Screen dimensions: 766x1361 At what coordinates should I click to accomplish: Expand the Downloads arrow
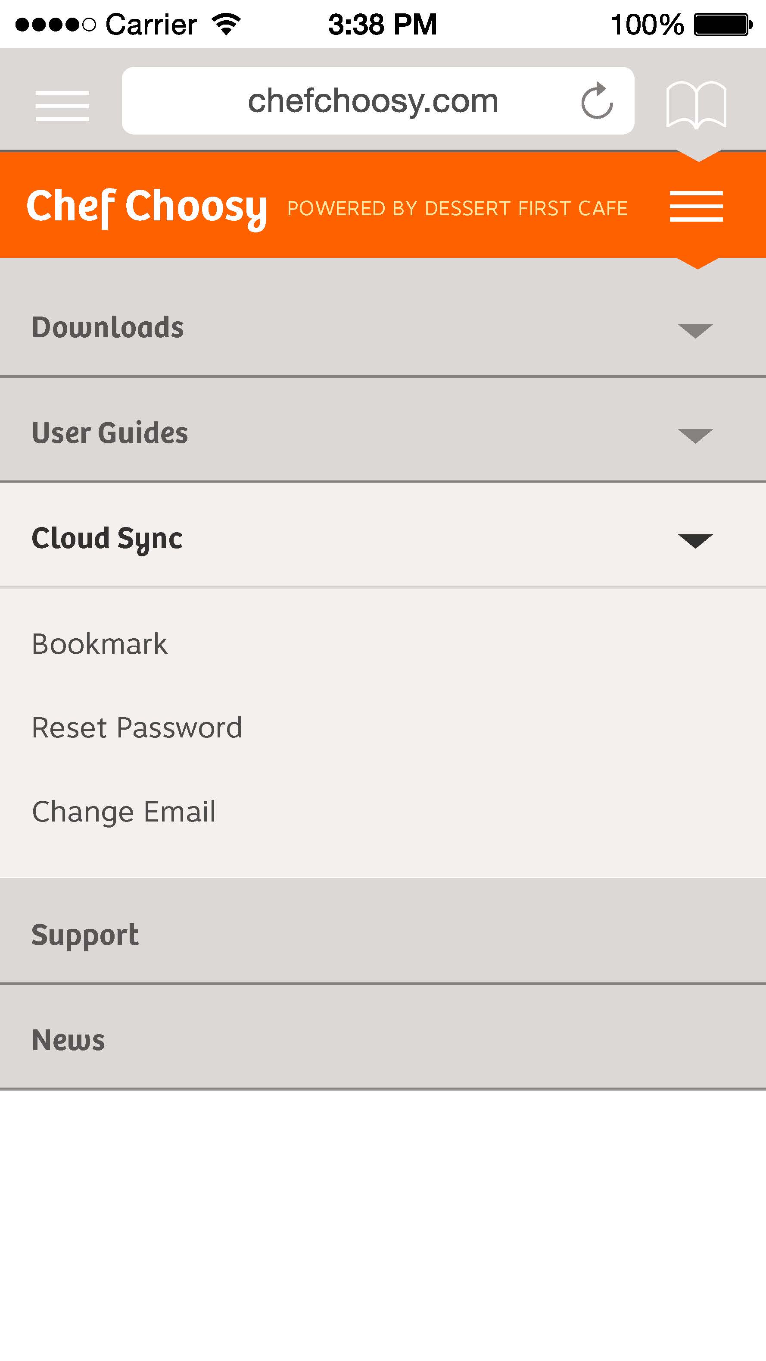tap(695, 331)
